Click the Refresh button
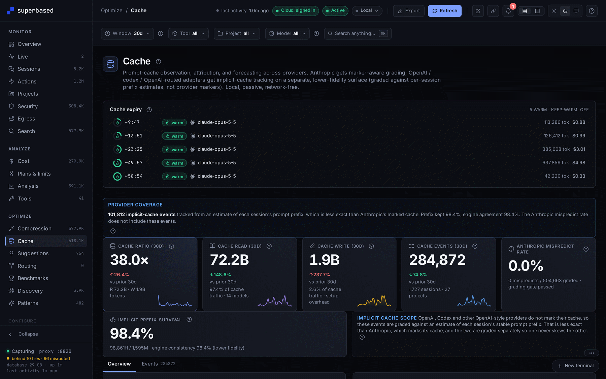Viewport: 606px width, 379px height. pyautogui.click(x=445, y=11)
